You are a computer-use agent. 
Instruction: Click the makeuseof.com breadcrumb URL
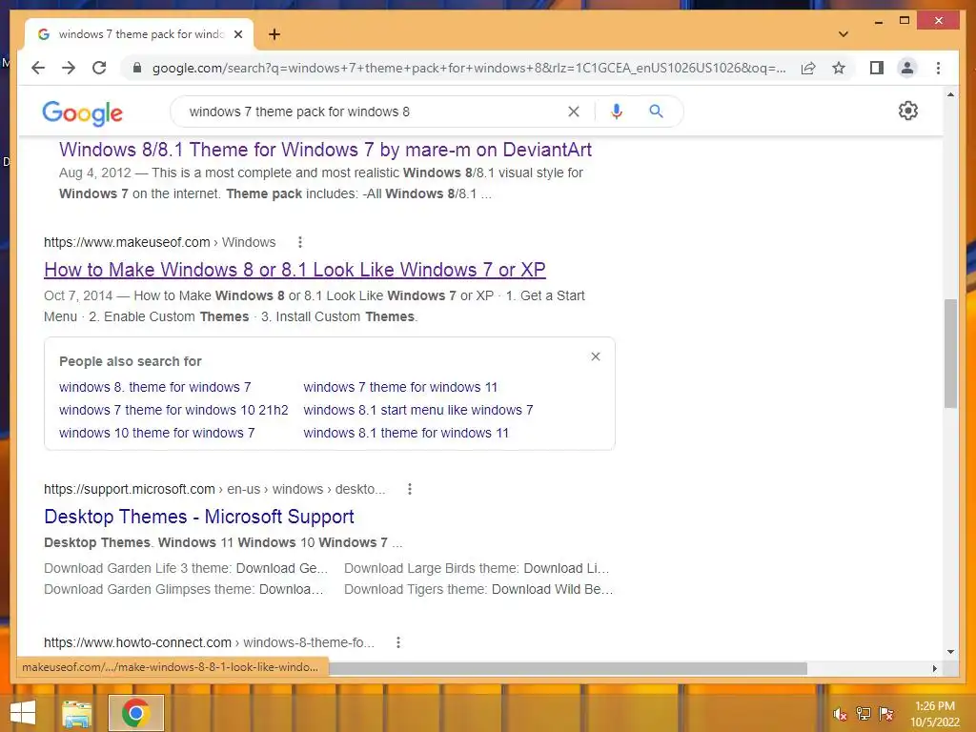point(159,242)
